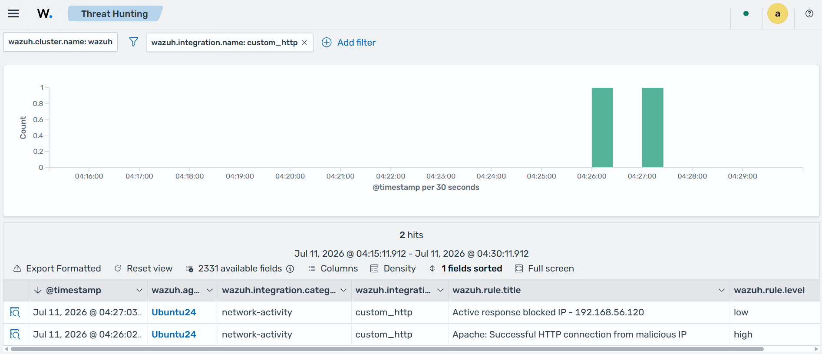Click the Jul 11, 2026 @ 04:27:03 timestamp cell
Screen dimensions: 822x354
point(88,312)
